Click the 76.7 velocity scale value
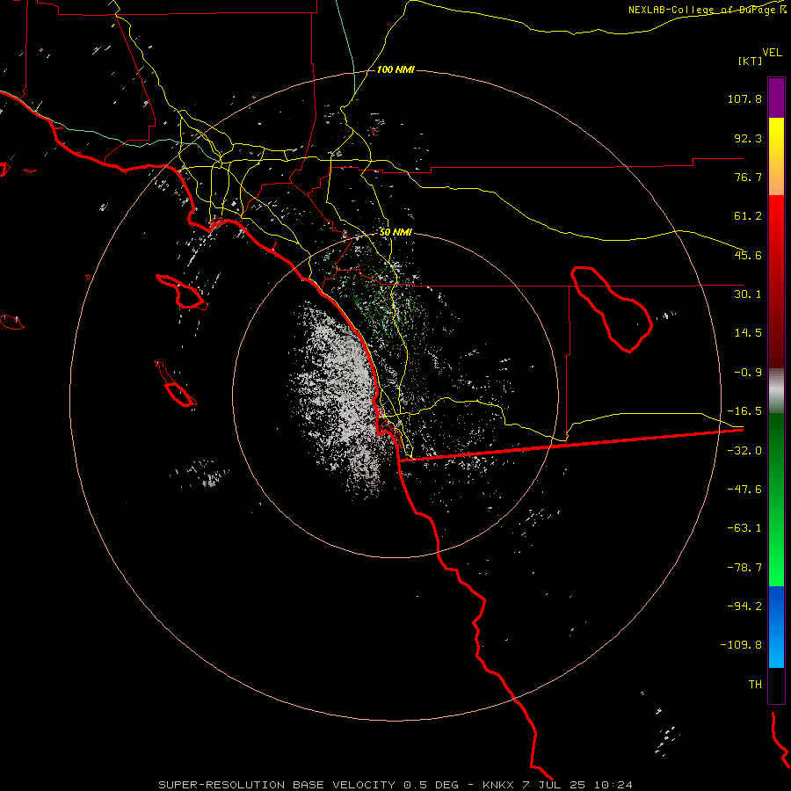The image size is (791, 791). pos(748,177)
